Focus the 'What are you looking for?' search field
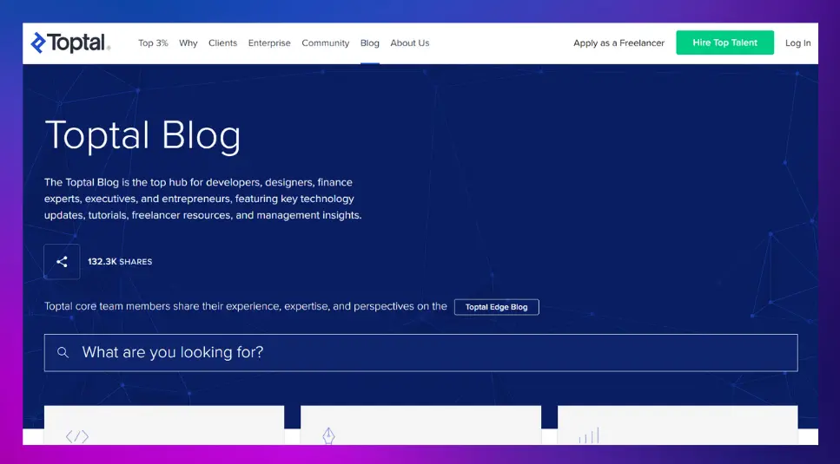Image resolution: width=840 pixels, height=464 pixels. click(x=420, y=353)
